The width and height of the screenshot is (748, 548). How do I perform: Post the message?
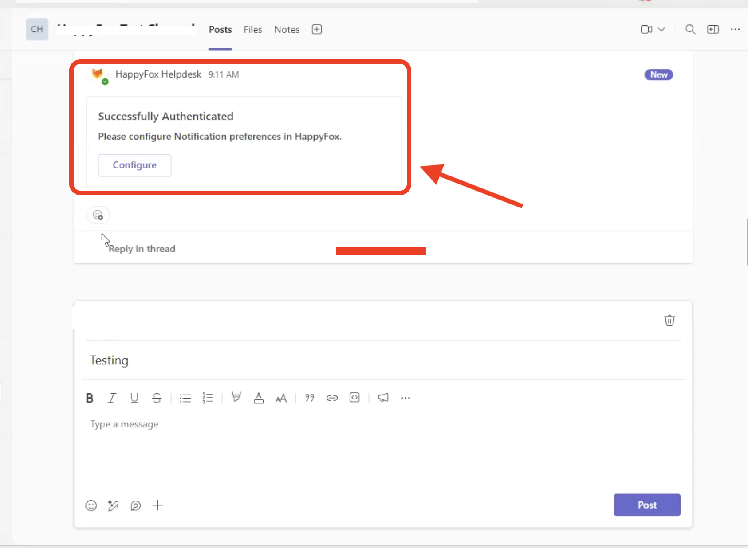[647, 505]
